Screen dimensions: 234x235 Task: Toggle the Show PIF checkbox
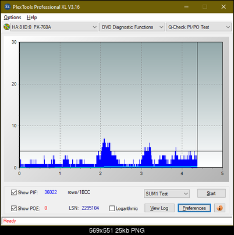[13, 193]
